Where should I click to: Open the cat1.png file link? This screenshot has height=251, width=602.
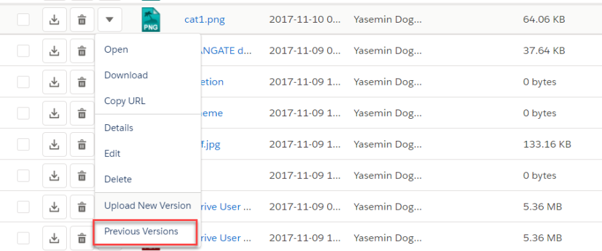205,19
